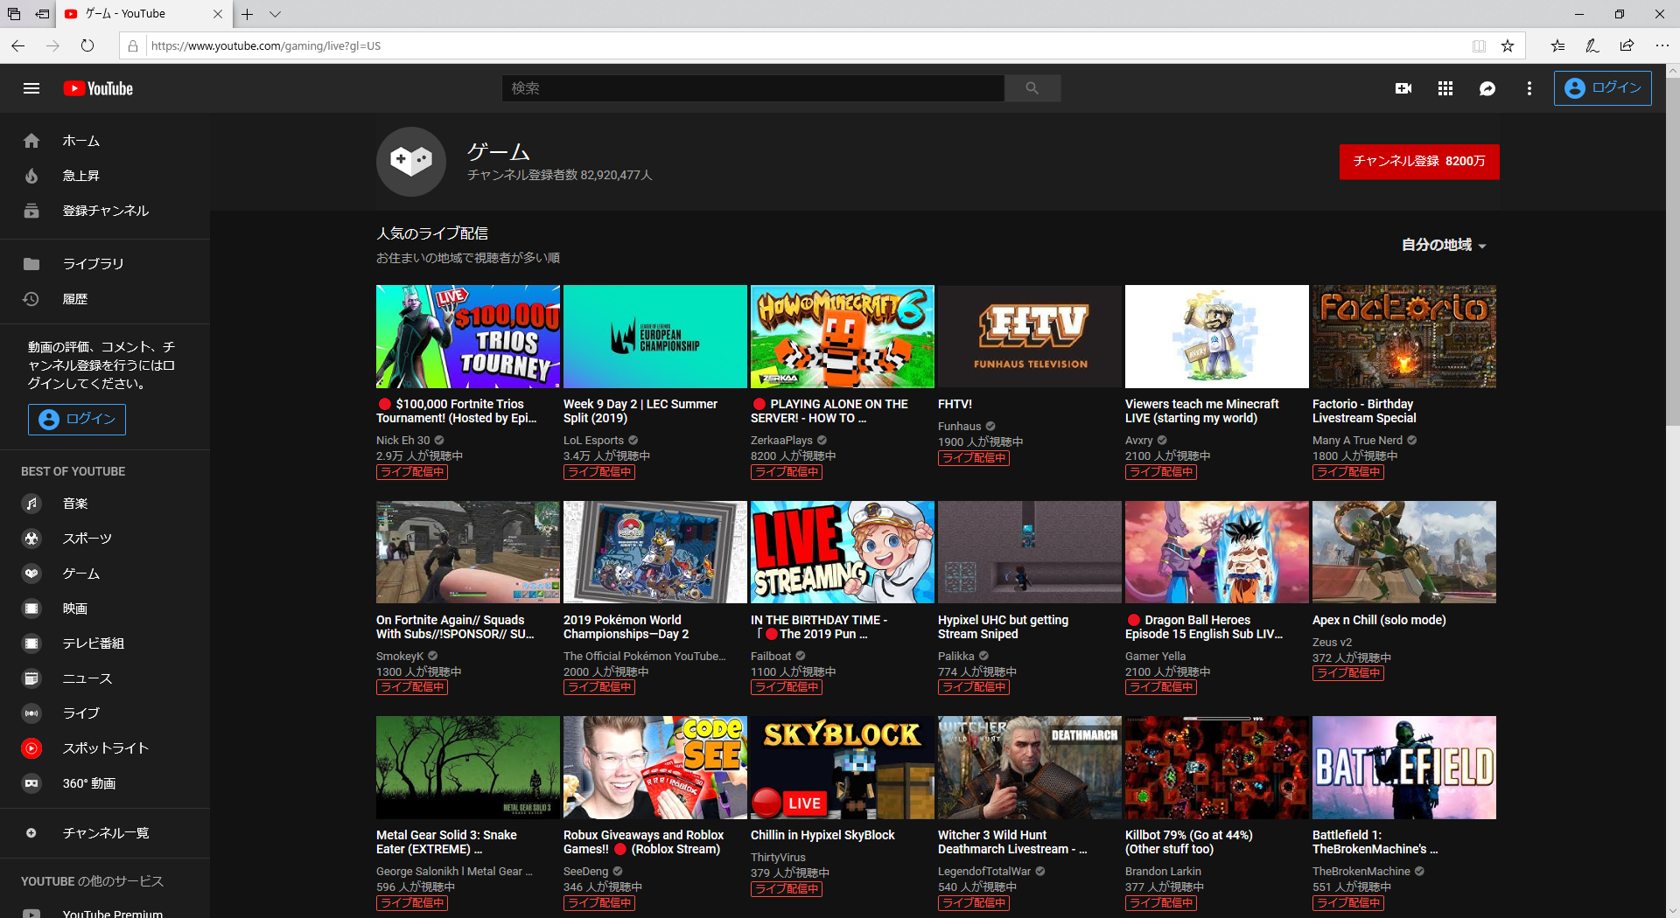Open Battlefield 1 thumbnail
This screenshot has height=918, width=1680.
(x=1404, y=768)
